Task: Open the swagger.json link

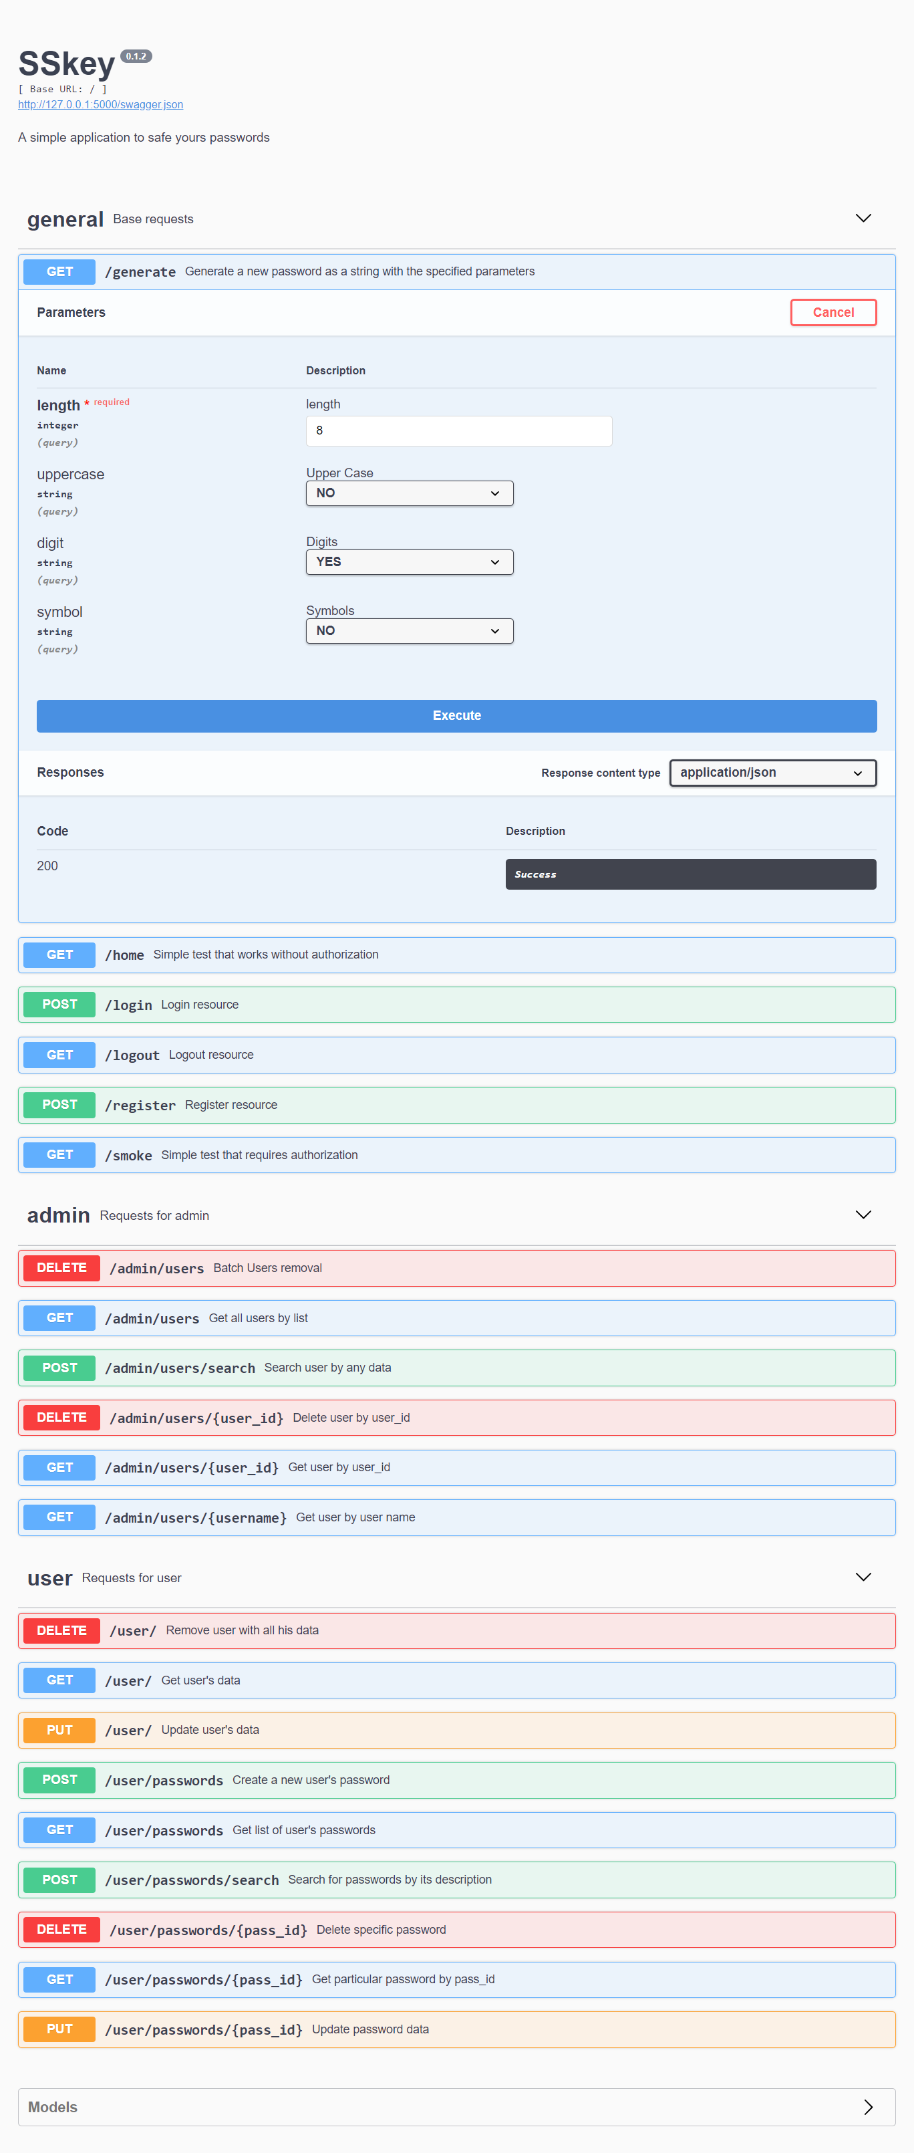Action: 100,104
